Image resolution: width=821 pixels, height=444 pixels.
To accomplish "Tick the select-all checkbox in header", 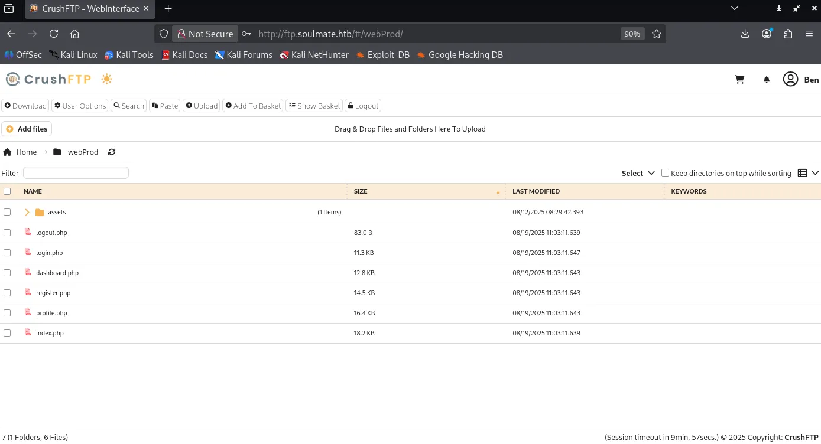I will tap(7, 191).
